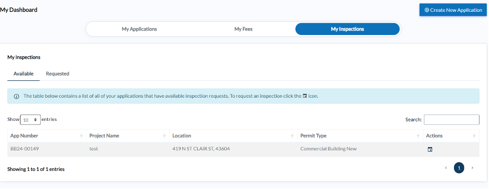Switch to My Fees tab

[x=243, y=29]
